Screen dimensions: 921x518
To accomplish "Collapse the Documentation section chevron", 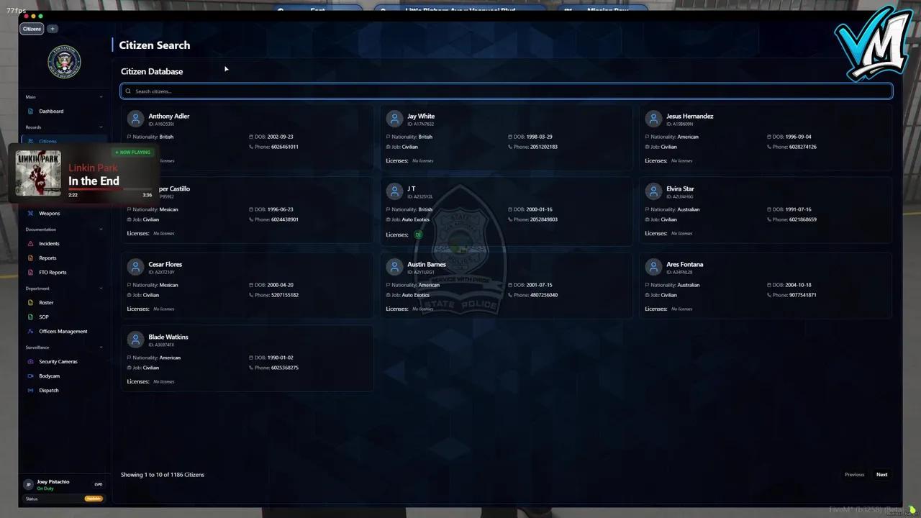I will pyautogui.click(x=101, y=230).
